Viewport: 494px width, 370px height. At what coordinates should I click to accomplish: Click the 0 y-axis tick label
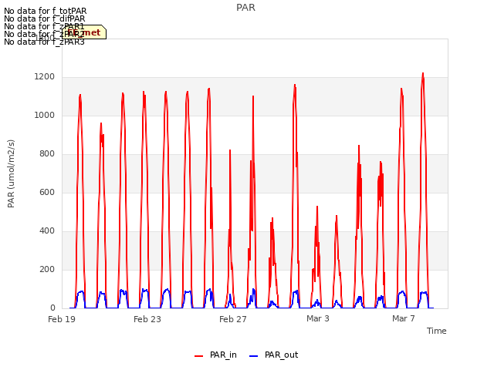pos(52,308)
